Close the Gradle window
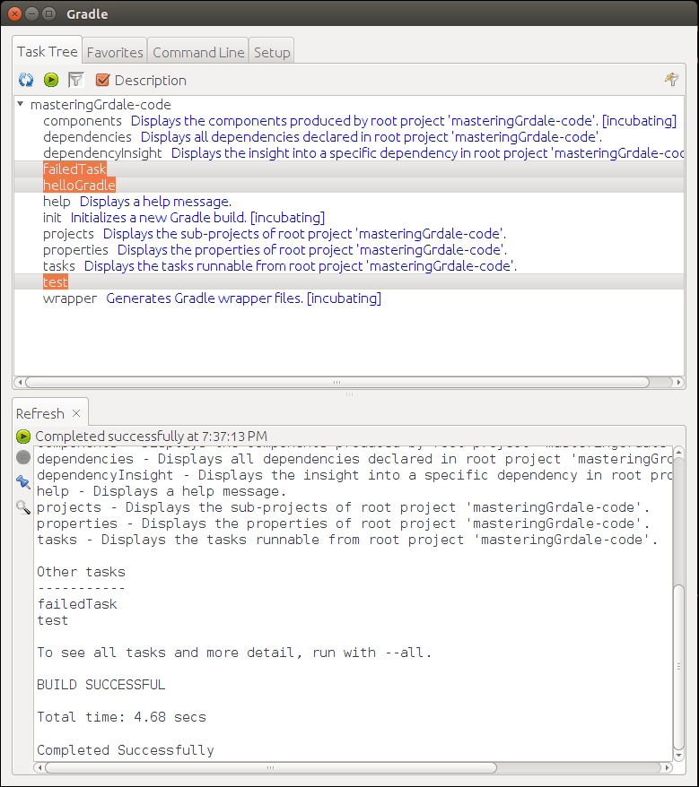Screen dimensions: 699x787 [15, 13]
